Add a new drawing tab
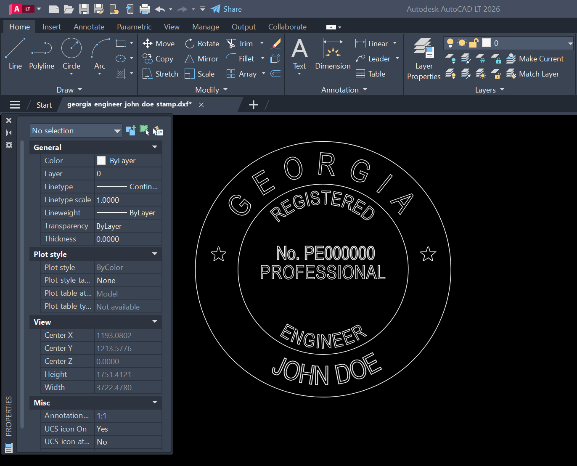This screenshot has width=577, height=466. click(254, 105)
